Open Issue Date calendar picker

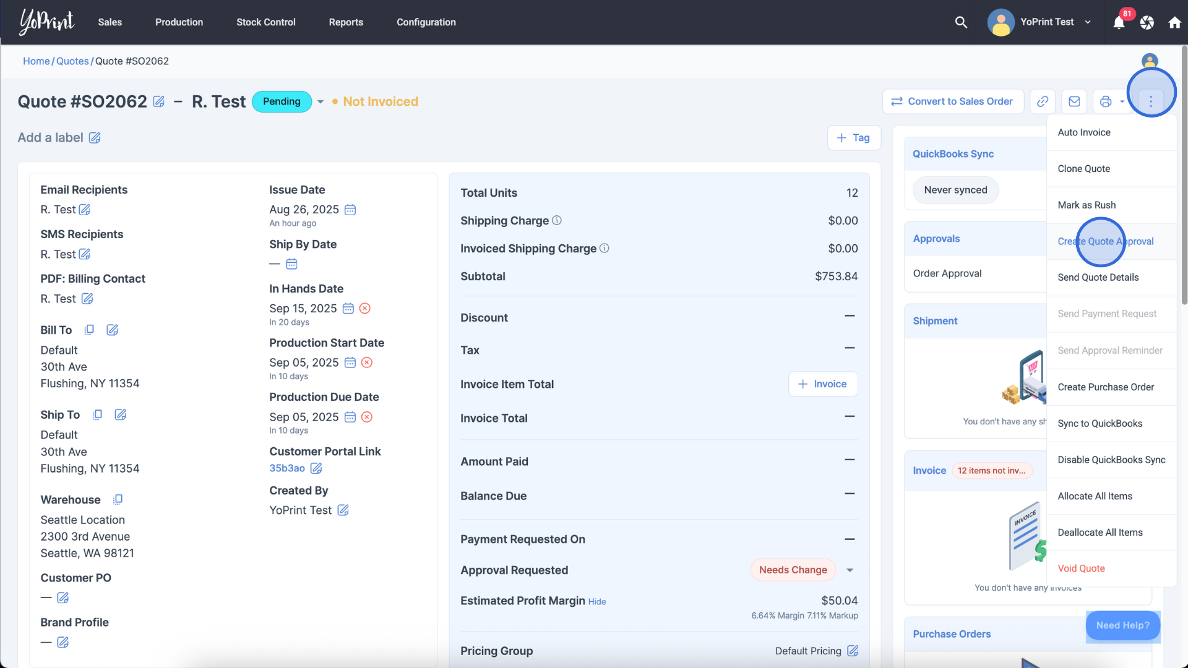[x=350, y=210]
